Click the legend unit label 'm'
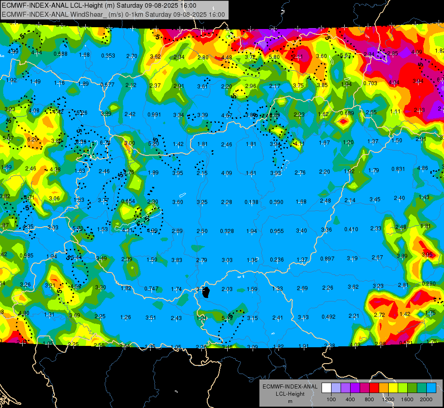This screenshot has height=408, width=444. click(x=290, y=402)
